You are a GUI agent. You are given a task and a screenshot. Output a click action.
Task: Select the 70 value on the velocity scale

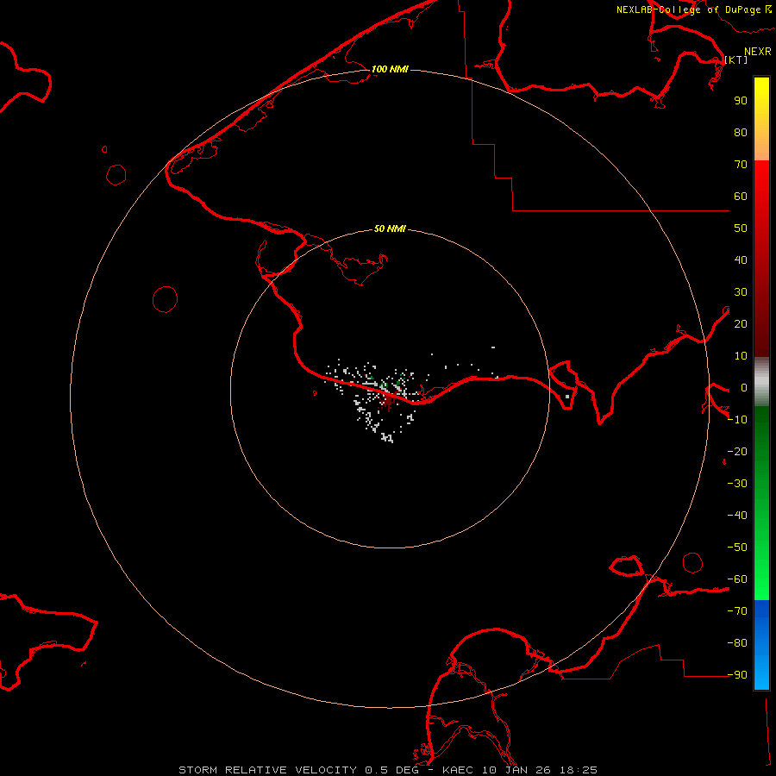pyautogui.click(x=741, y=165)
